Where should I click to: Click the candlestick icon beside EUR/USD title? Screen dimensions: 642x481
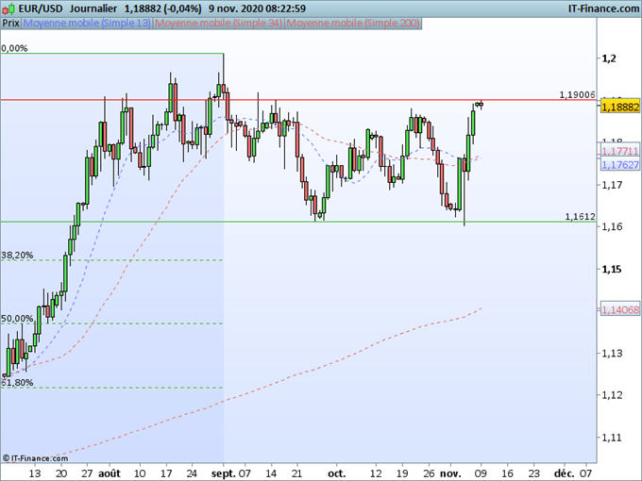[x=8, y=8]
